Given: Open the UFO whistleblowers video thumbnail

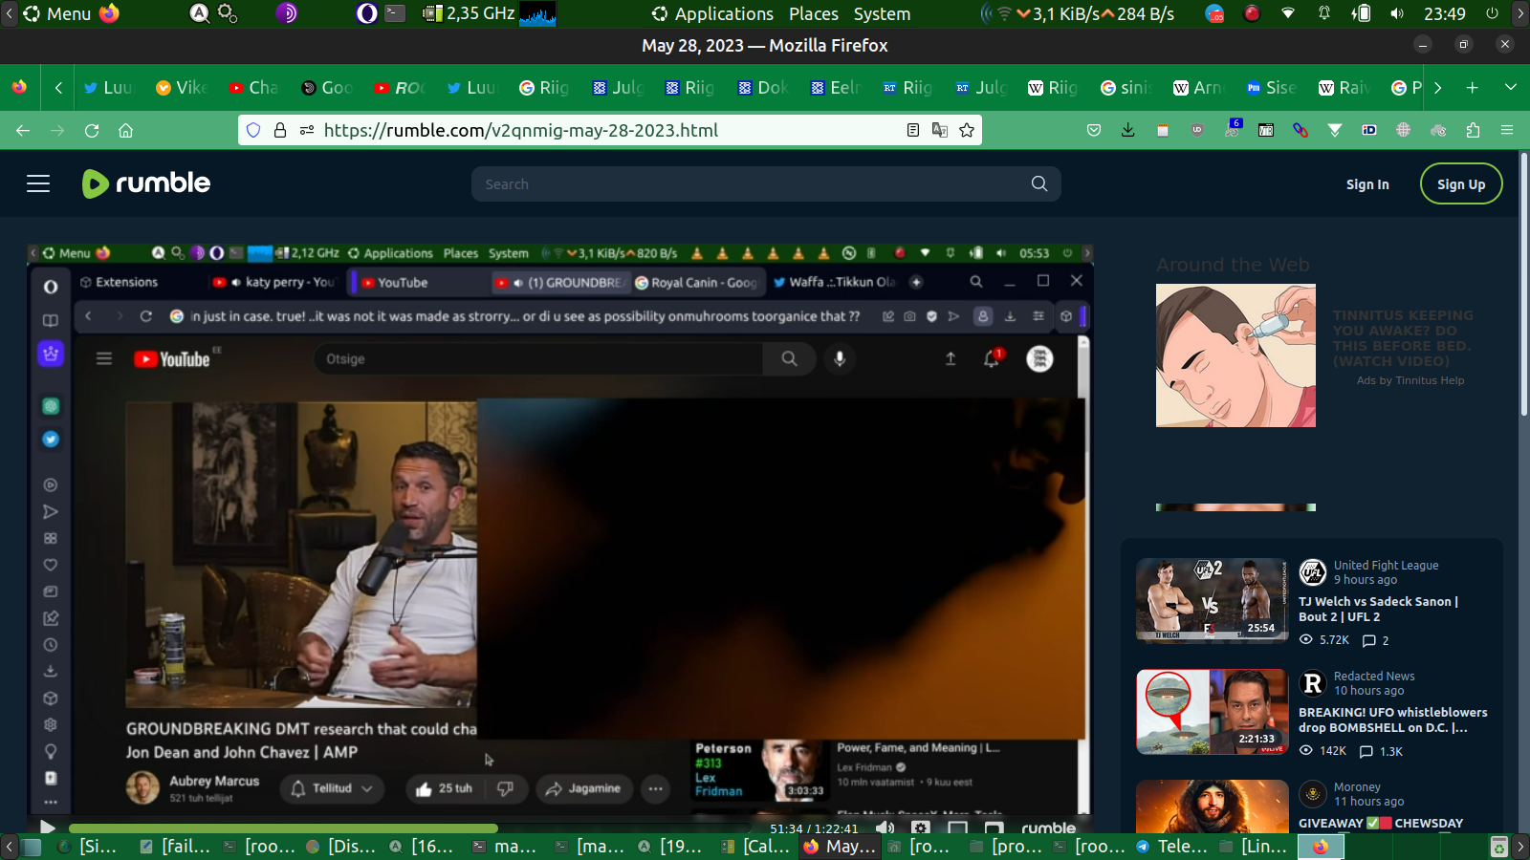Looking at the screenshot, I should (1213, 712).
